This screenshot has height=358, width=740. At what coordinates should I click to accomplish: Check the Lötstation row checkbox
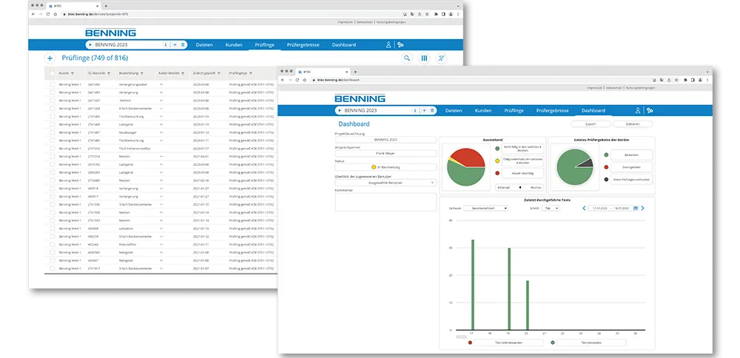(x=52, y=229)
